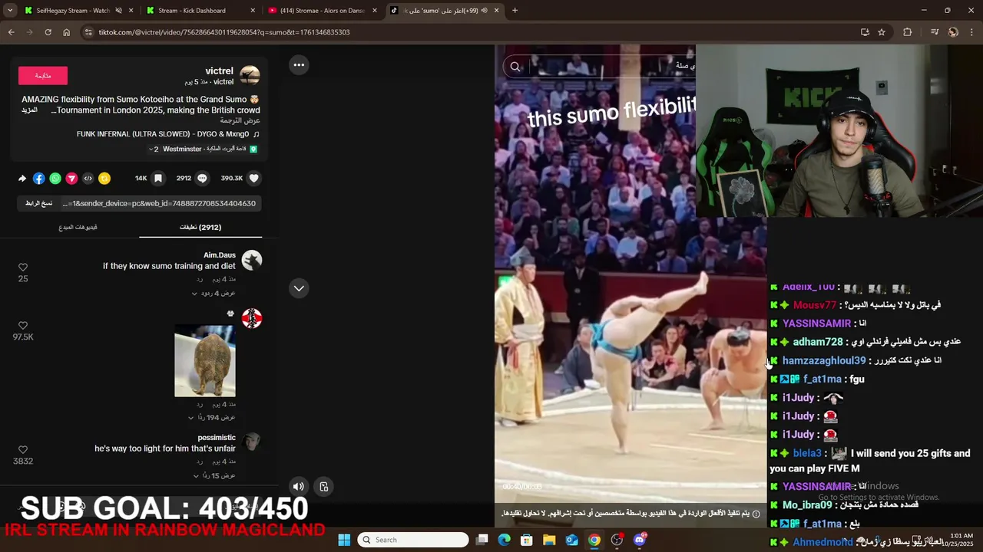The width and height of the screenshot is (983, 552).
Task: Click the search magnifier on the video
Action: click(x=515, y=67)
